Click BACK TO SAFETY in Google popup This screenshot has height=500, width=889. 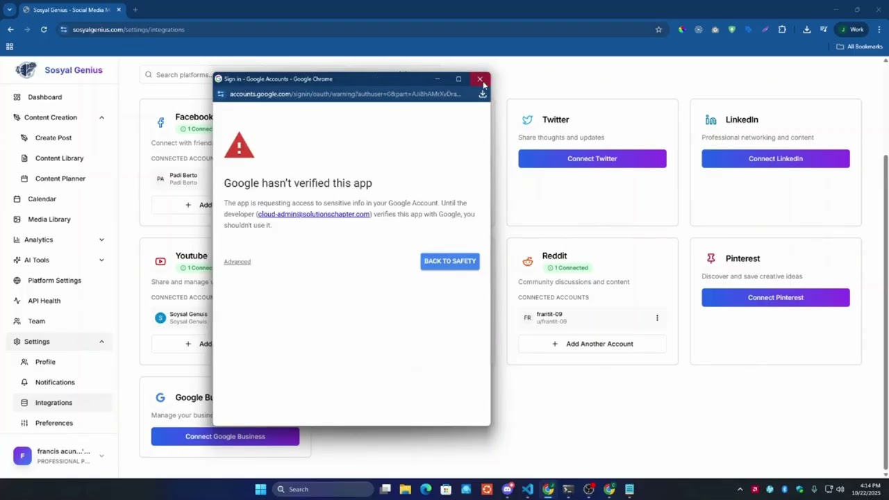click(x=450, y=261)
